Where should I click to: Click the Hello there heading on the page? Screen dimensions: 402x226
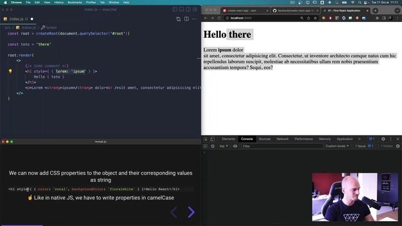[227, 35]
